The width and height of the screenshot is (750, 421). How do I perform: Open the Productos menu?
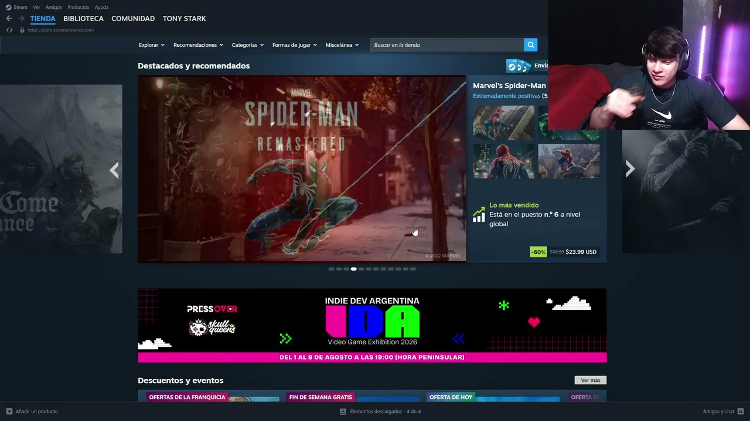[x=79, y=7]
